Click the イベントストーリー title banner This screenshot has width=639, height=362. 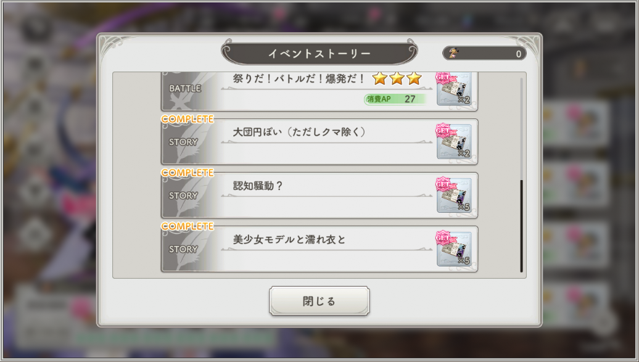[319, 53]
